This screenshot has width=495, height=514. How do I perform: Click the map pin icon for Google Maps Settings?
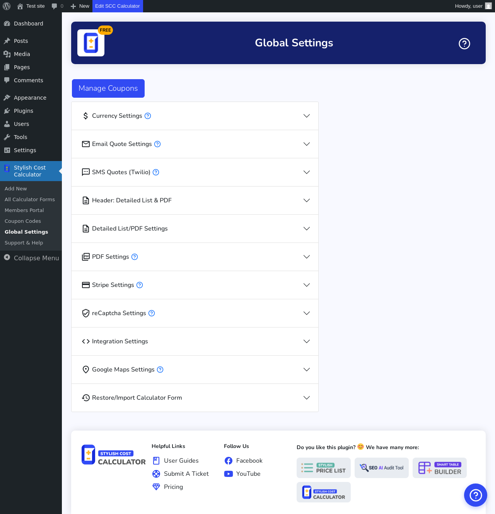click(86, 370)
